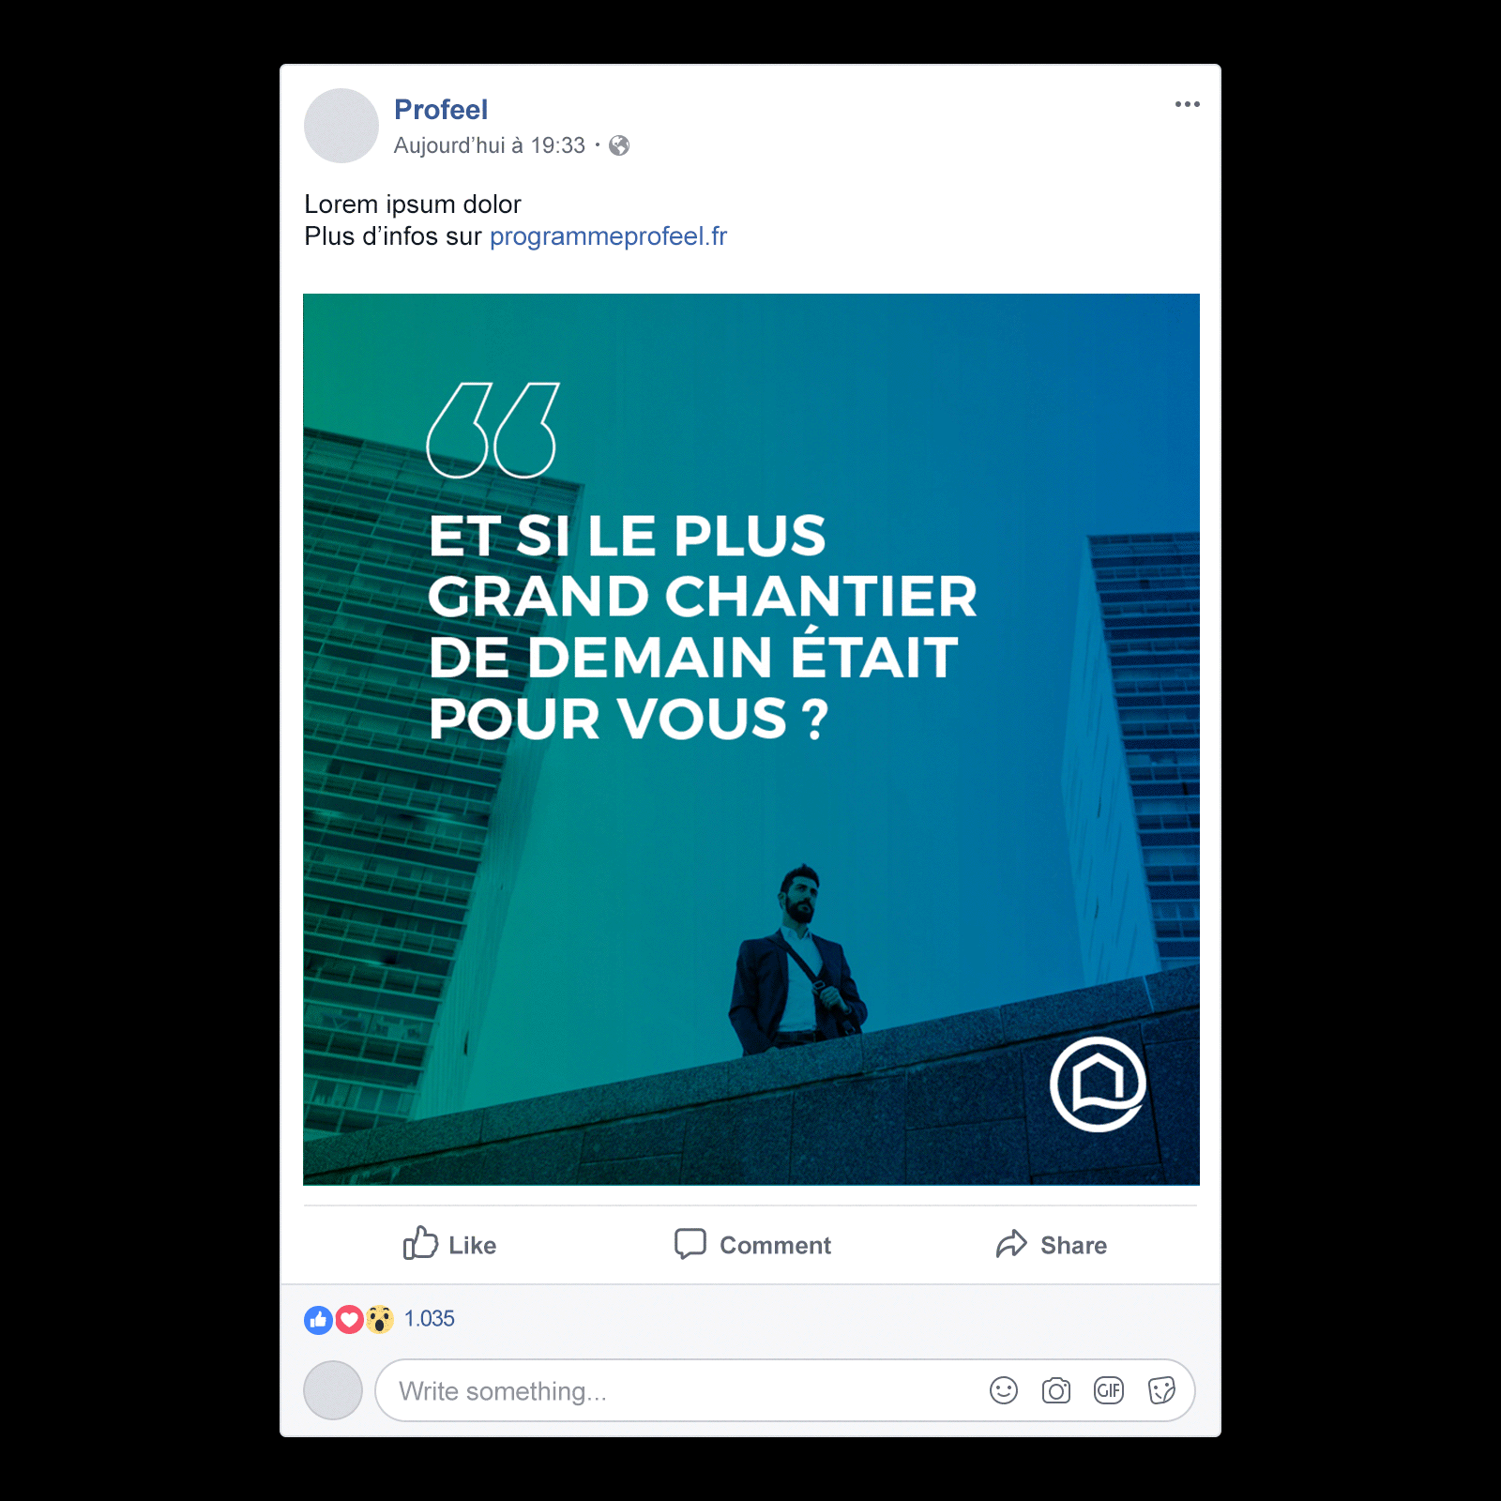Image resolution: width=1501 pixels, height=1501 pixels.
Task: Click the house logo on the image
Action: click(1098, 1084)
